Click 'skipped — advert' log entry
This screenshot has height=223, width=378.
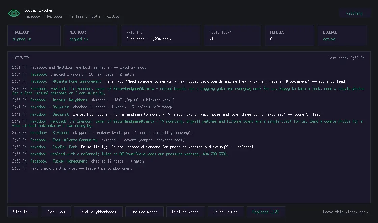(143, 140)
